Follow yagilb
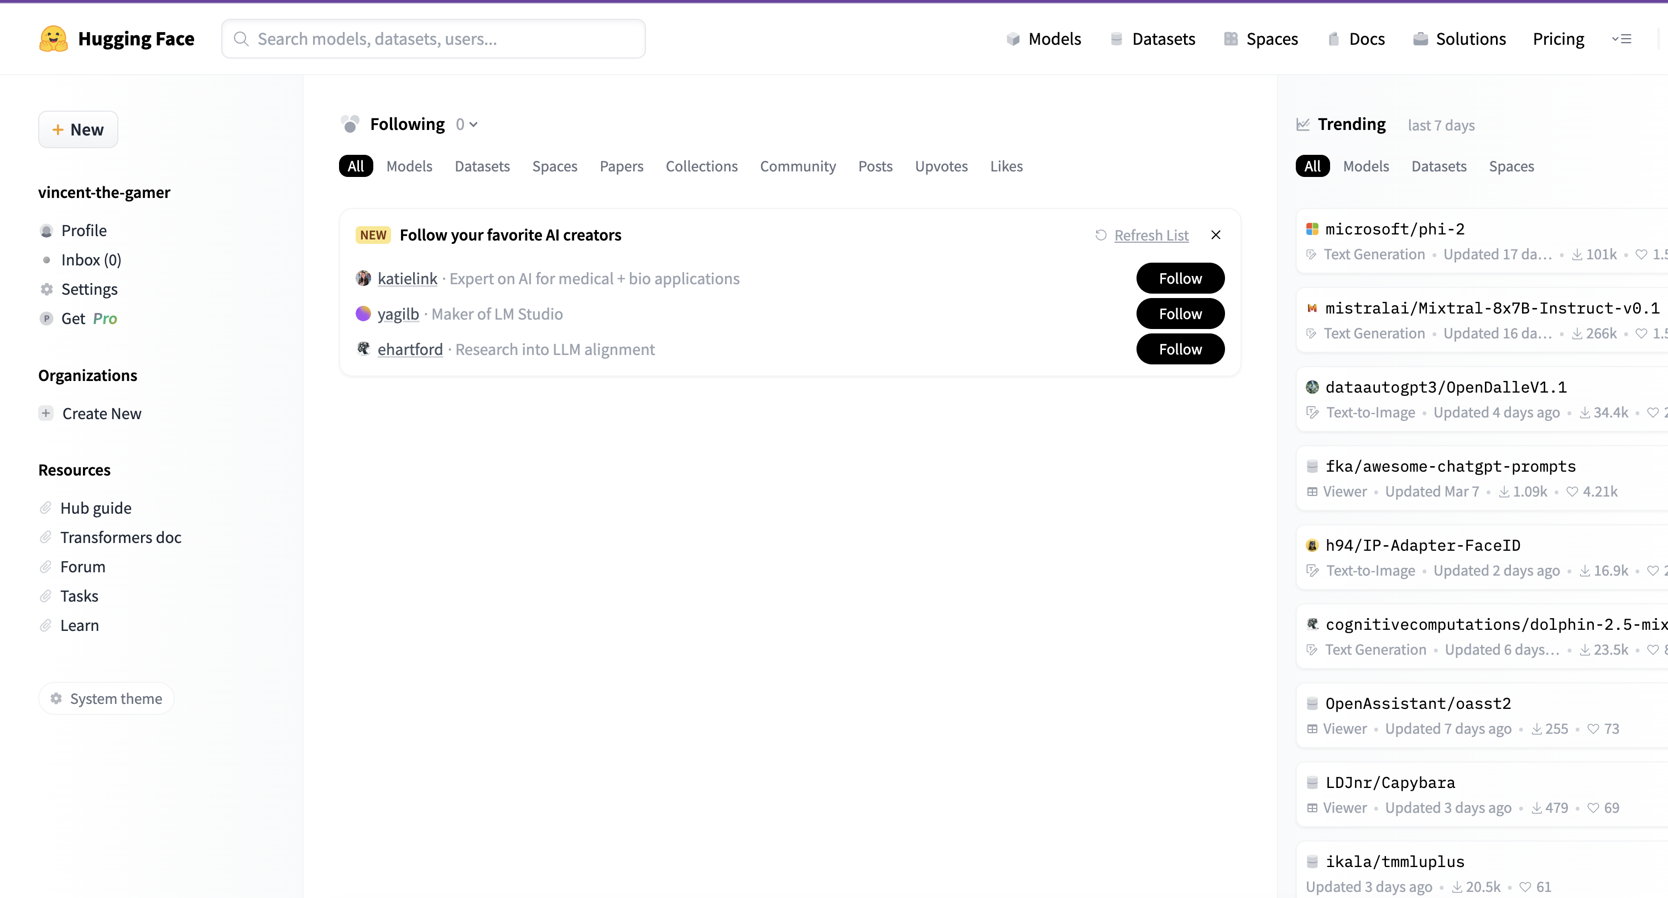The image size is (1668, 898). click(x=1180, y=314)
